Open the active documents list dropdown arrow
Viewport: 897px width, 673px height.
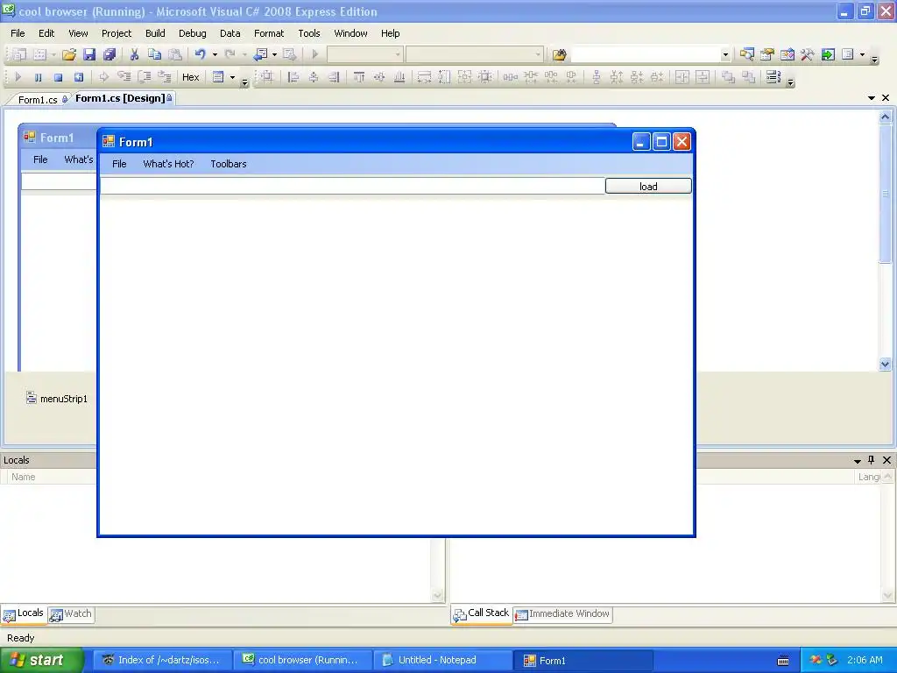[x=872, y=98]
